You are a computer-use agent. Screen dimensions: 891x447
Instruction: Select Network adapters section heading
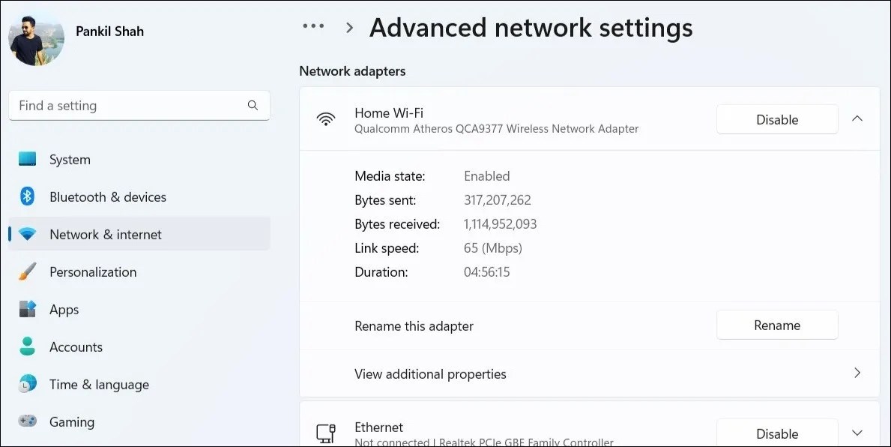352,70
